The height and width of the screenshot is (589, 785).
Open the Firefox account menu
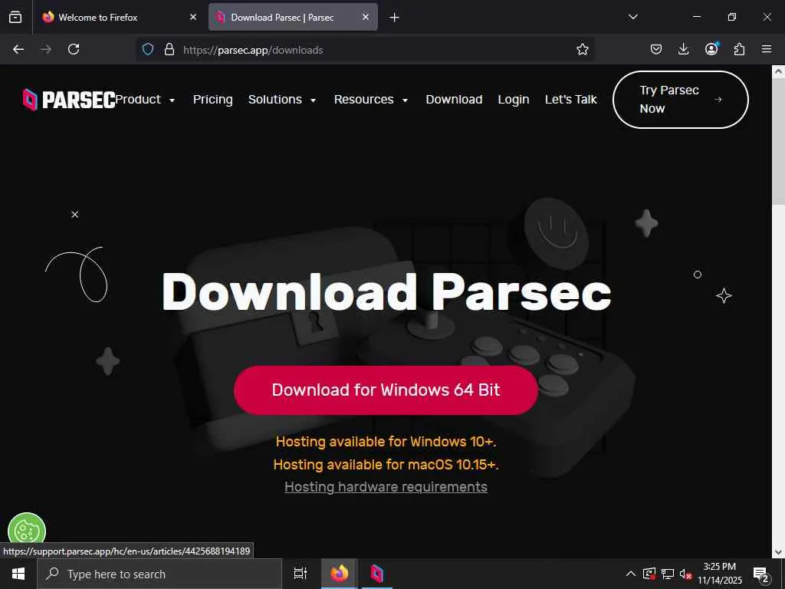pos(711,48)
